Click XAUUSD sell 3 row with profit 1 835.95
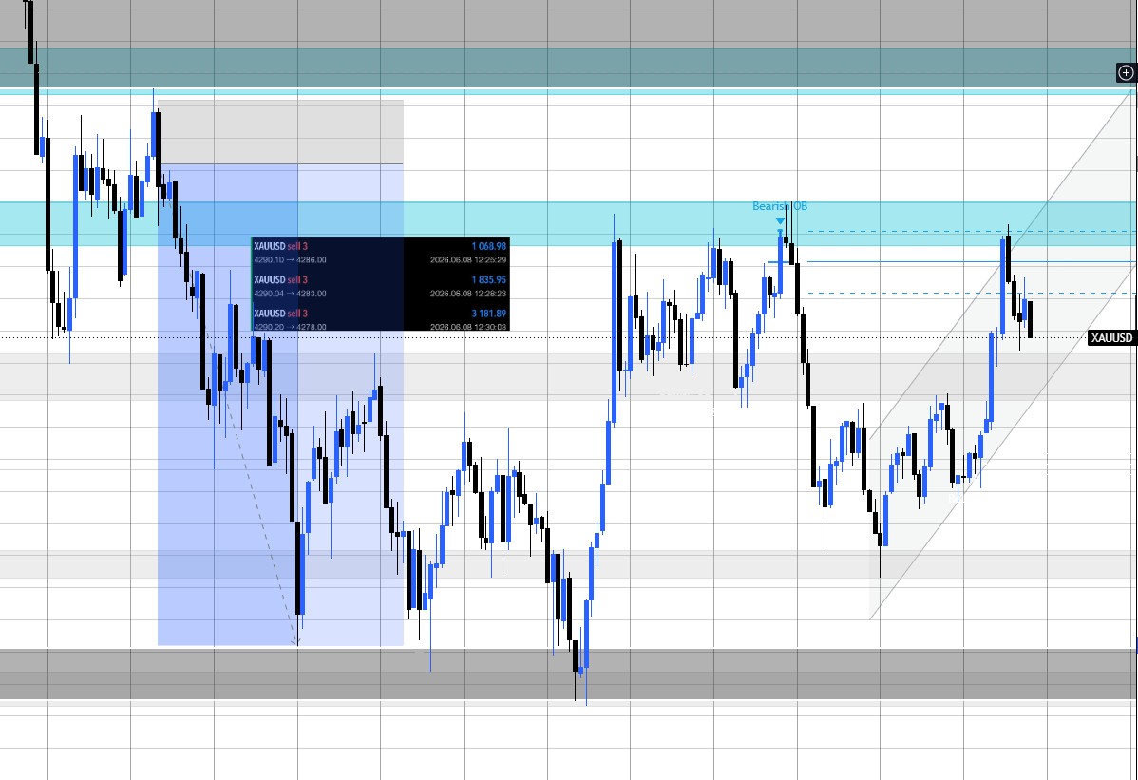This screenshot has width=1138, height=780. point(380,287)
